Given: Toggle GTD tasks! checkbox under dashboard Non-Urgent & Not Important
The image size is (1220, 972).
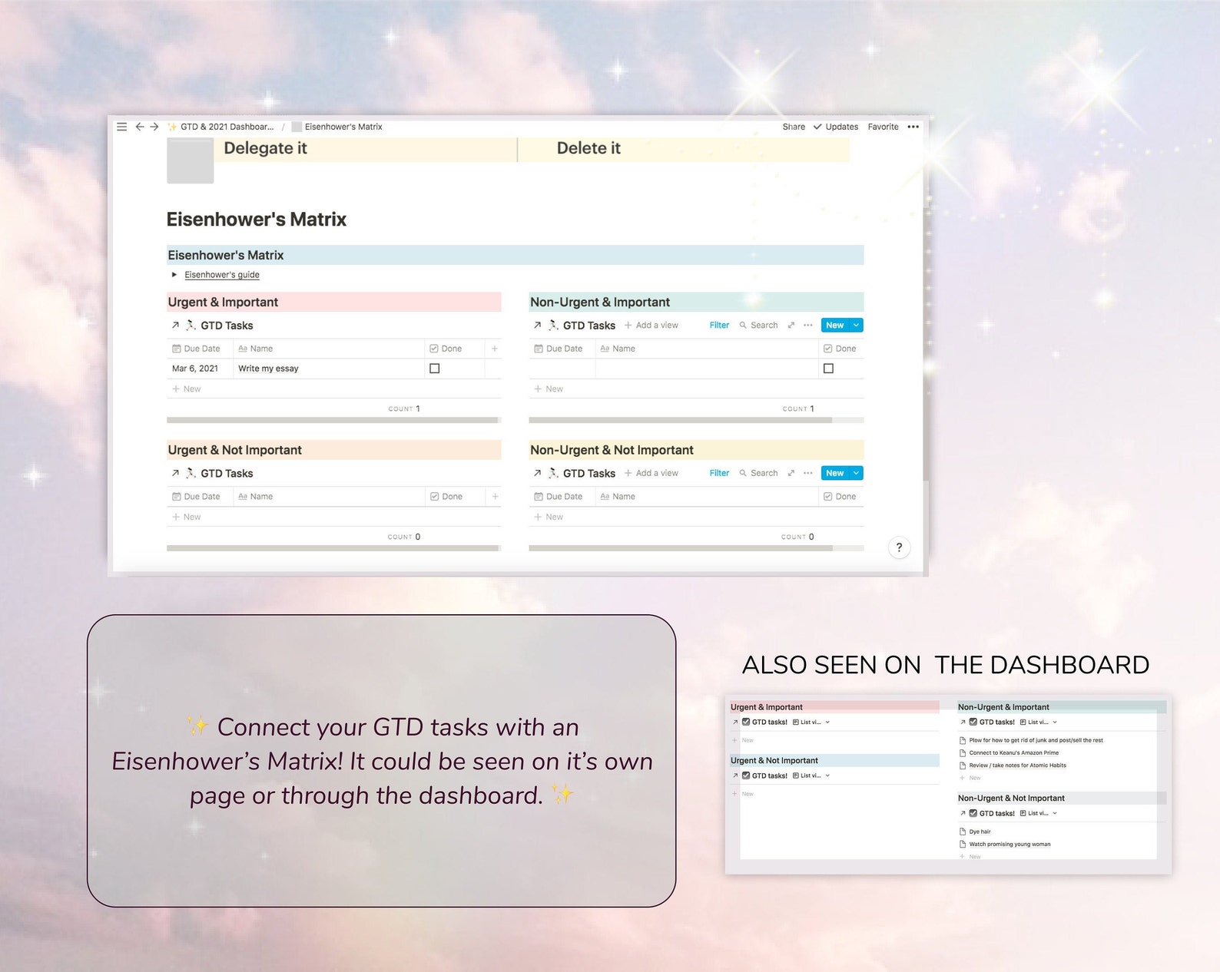Looking at the screenshot, I should tap(973, 813).
